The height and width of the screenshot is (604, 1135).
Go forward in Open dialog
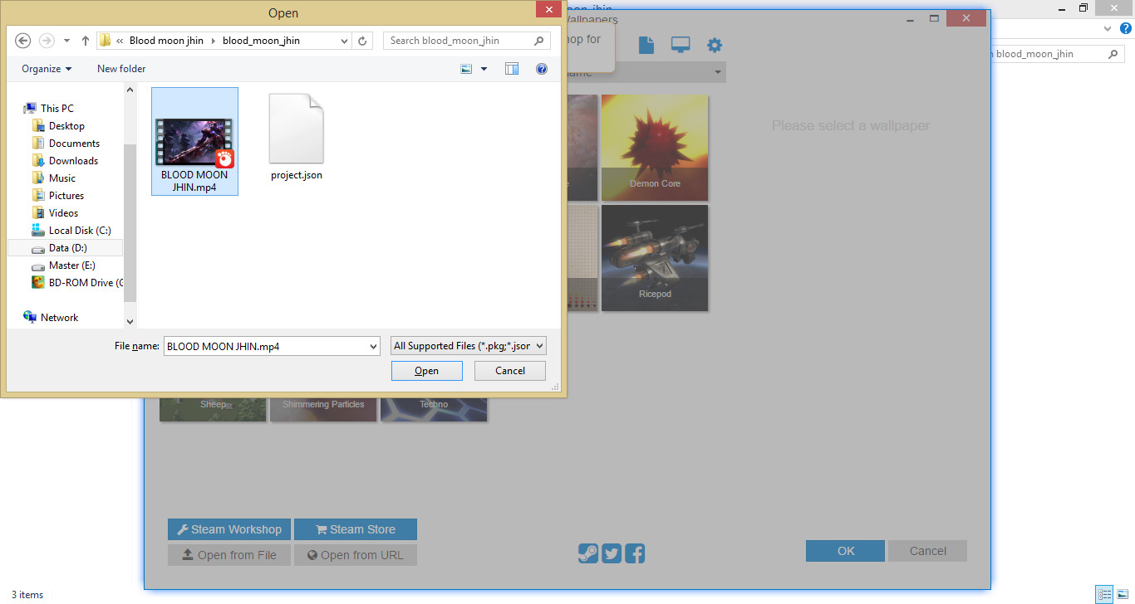47,41
